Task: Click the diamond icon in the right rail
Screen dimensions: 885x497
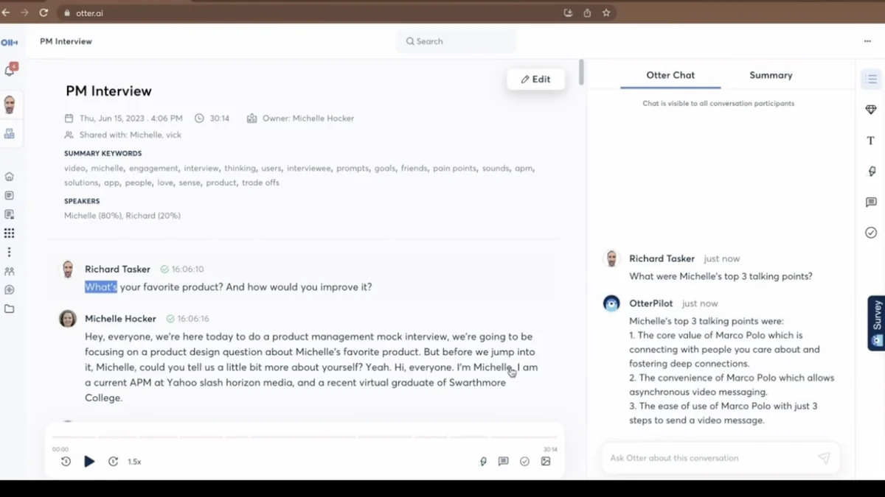Action: click(x=871, y=110)
